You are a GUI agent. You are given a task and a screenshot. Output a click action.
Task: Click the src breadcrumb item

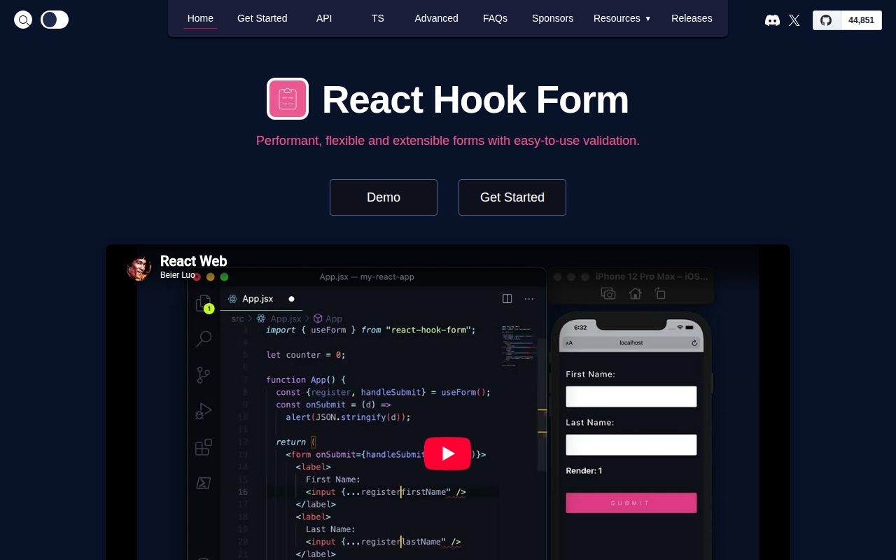238,318
